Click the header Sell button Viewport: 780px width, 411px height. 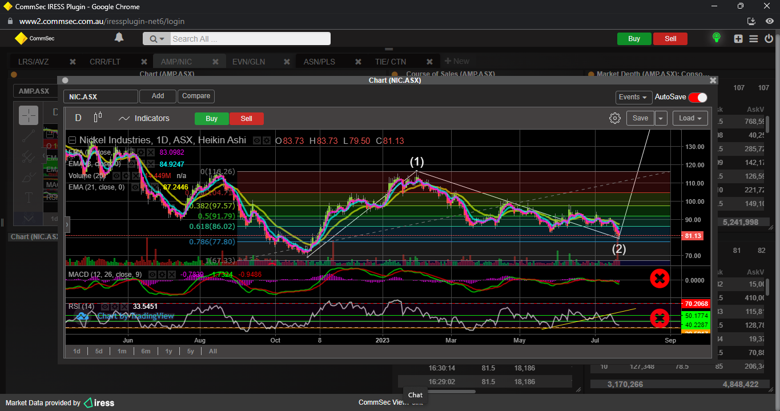point(670,39)
